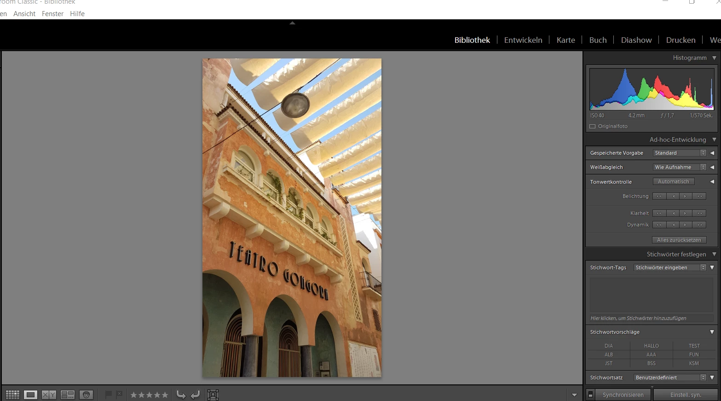The width and height of the screenshot is (721, 401).
Task: Collapse the Histogramm panel
Action: (714, 58)
